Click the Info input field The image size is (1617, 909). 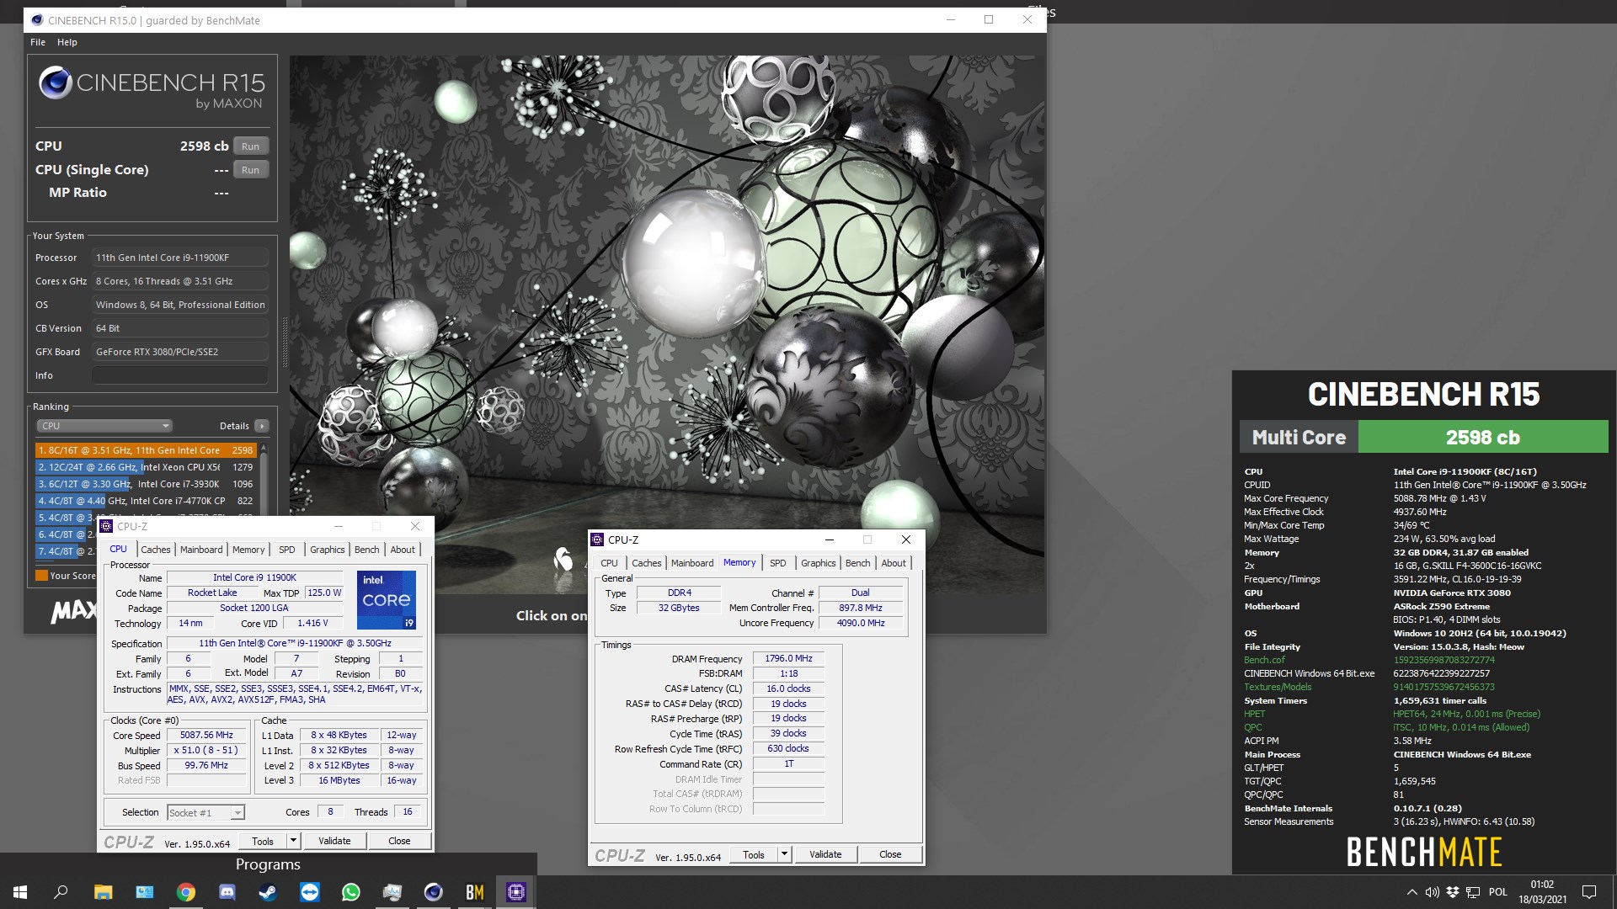pos(180,375)
